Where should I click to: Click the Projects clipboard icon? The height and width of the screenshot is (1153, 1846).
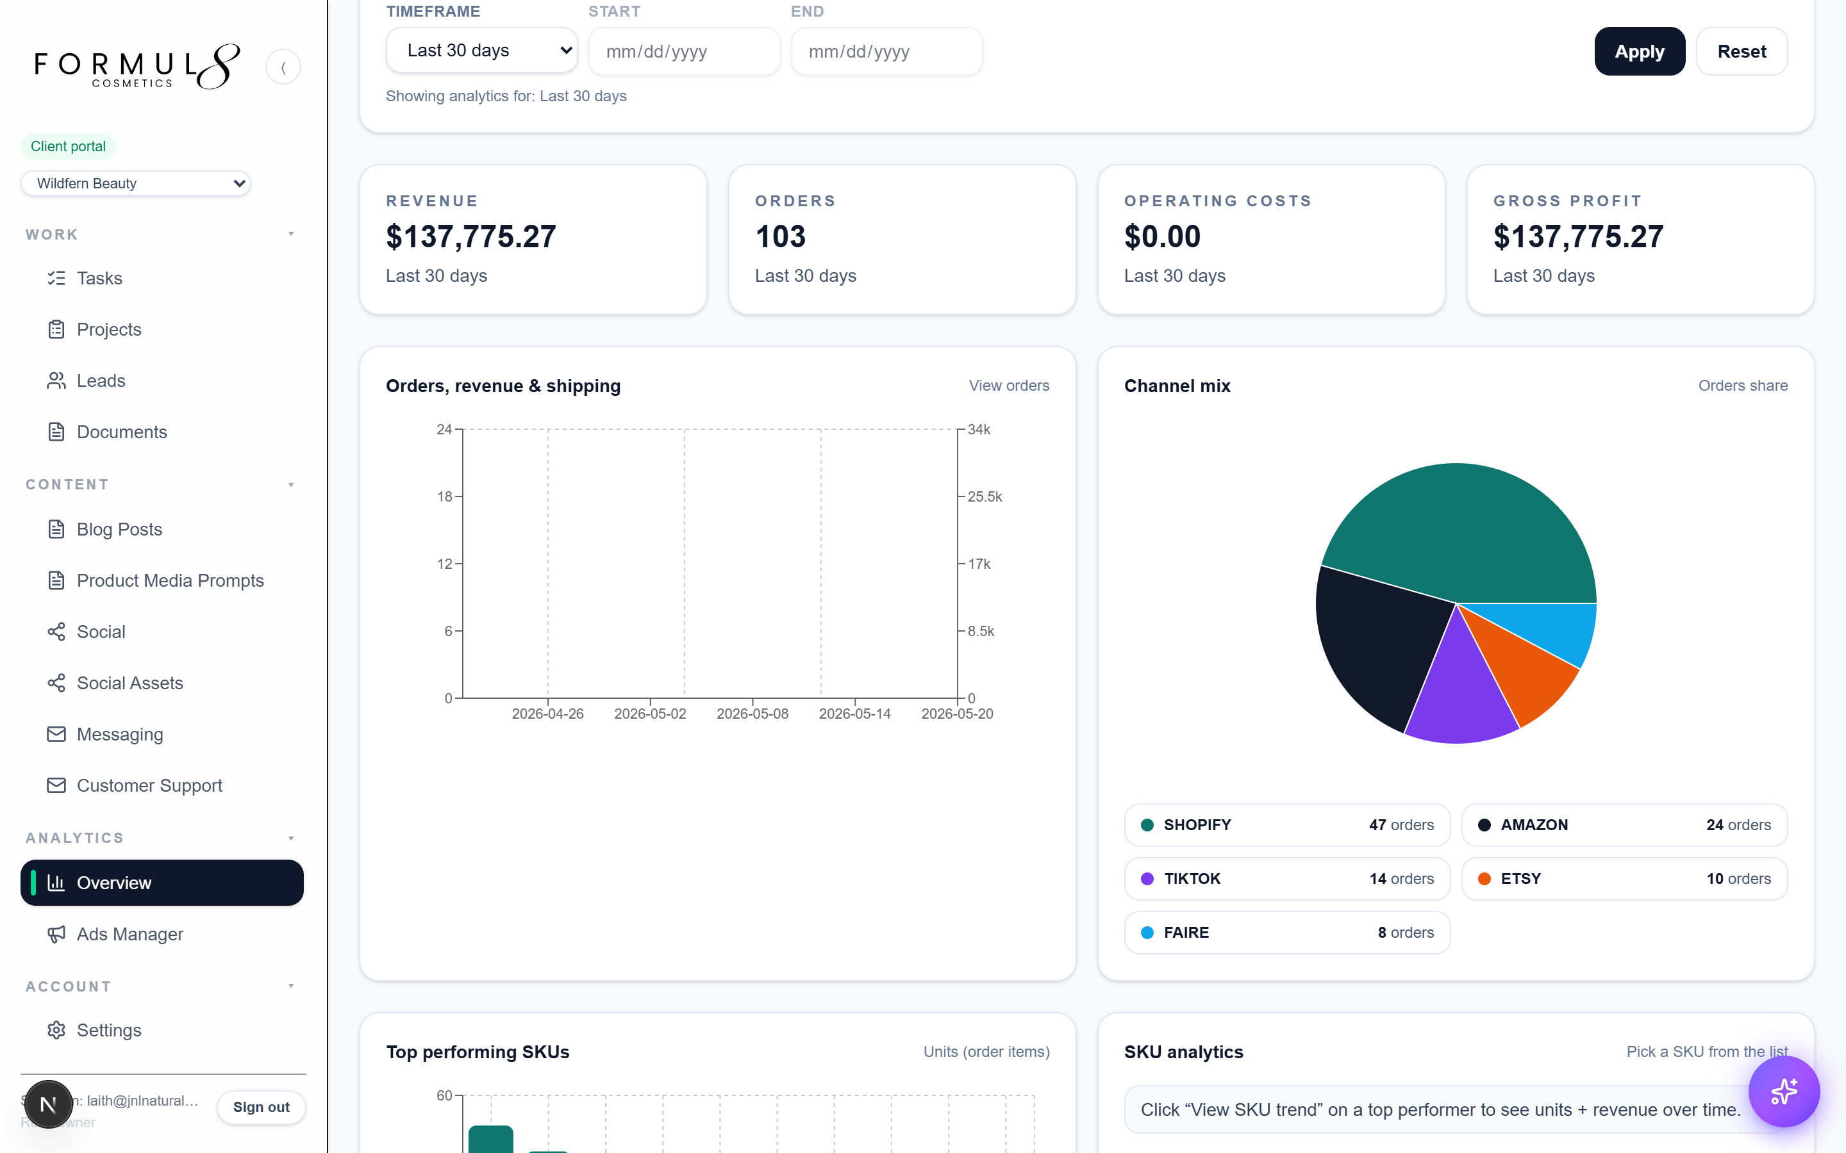pyautogui.click(x=56, y=329)
